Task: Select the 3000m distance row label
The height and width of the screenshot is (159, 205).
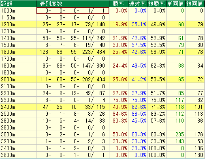Action: point(8,134)
